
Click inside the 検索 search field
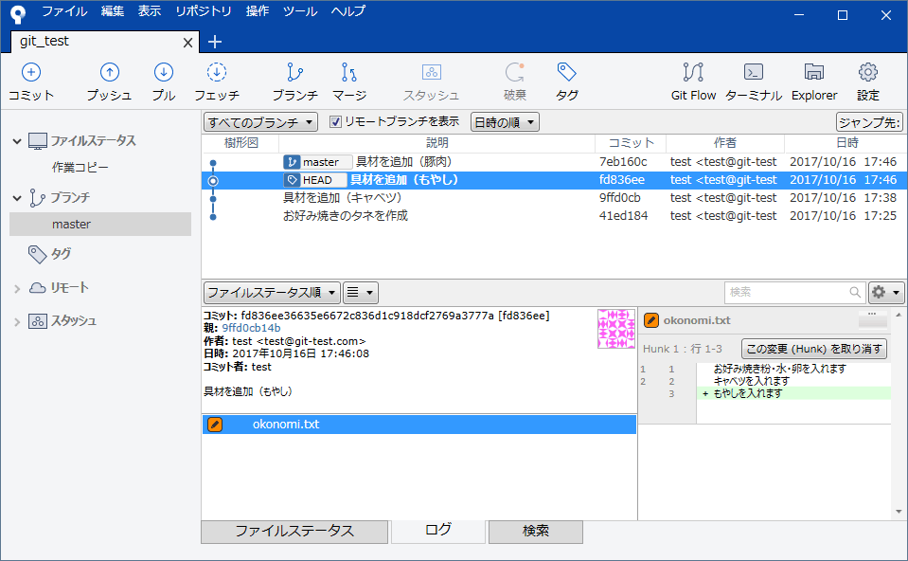(x=786, y=292)
